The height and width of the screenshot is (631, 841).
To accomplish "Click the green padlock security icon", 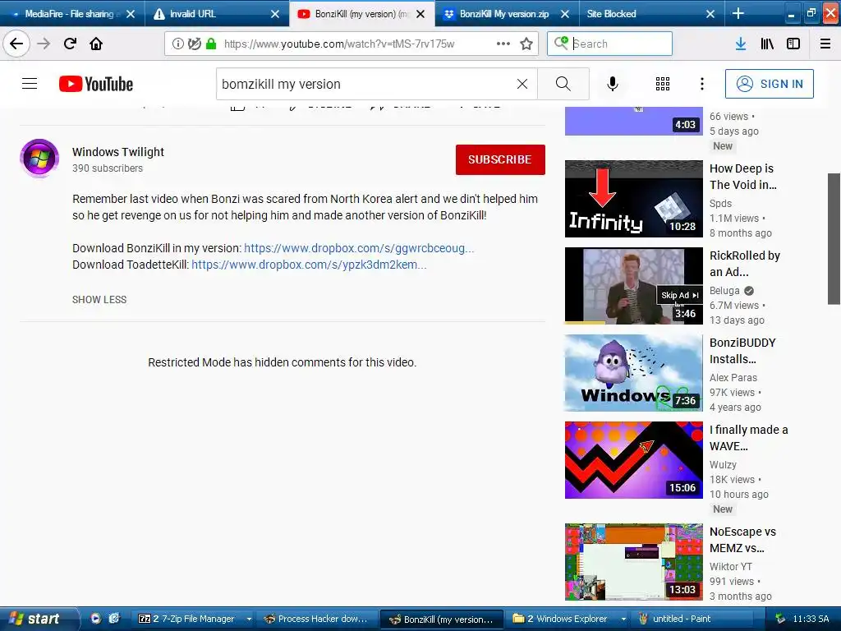I will point(211,44).
